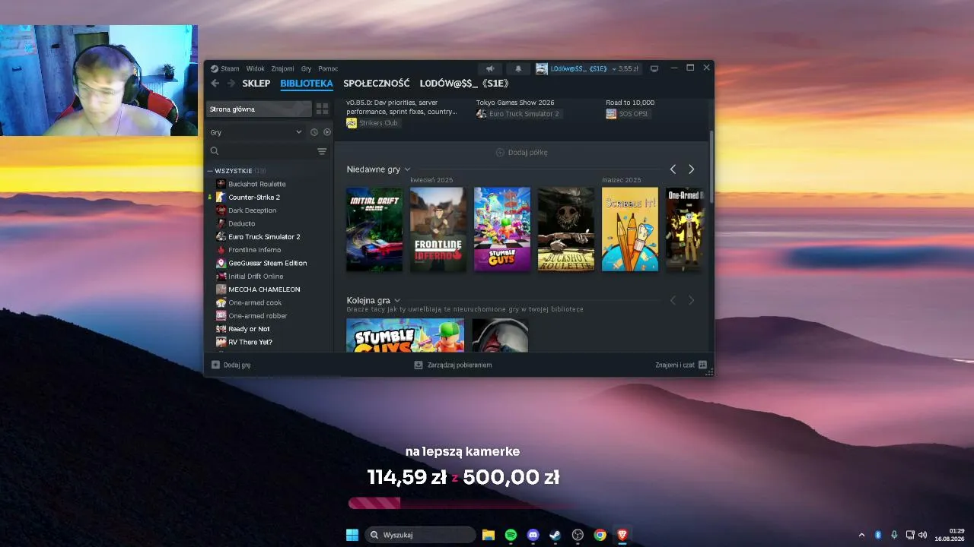
Task: Click the Manage downloads icon
Action: coord(418,365)
